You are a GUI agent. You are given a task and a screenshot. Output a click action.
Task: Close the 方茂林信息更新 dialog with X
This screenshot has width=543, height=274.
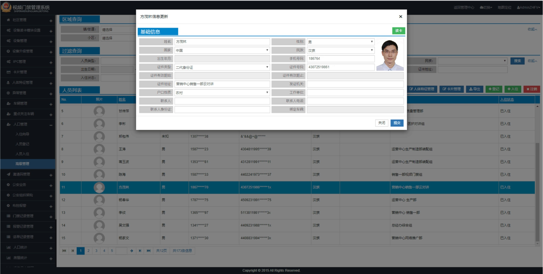[401, 17]
